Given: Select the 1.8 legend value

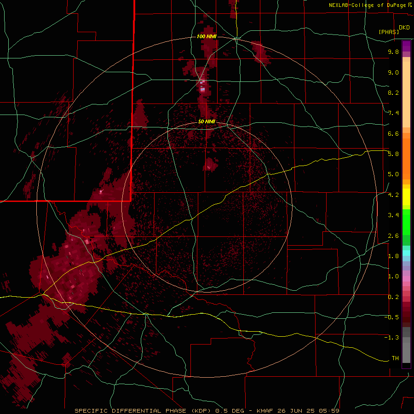Looking at the screenshot, I should click(x=393, y=256).
